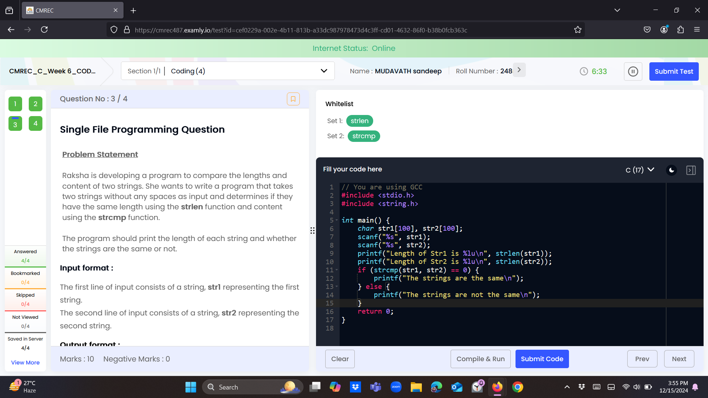This screenshot has width=708, height=398.
Task: Click the Submit Test button
Action: tap(674, 71)
